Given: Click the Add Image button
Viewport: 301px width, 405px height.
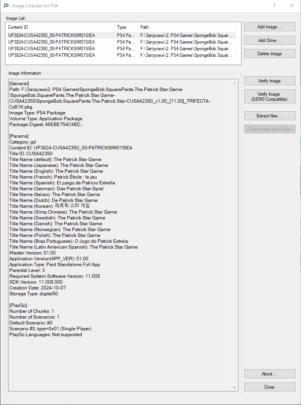Looking at the screenshot, I should (x=270, y=27).
